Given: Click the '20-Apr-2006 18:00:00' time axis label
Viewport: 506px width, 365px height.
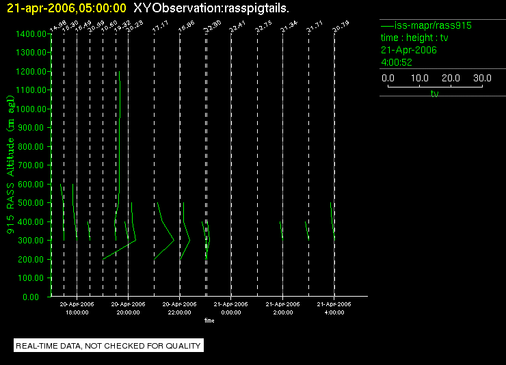Looking at the screenshot, I should [x=77, y=308].
